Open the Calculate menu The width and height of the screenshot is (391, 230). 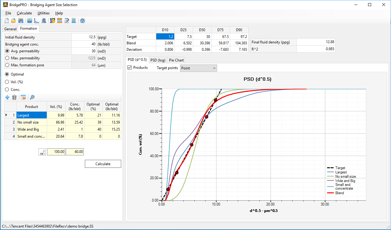tap(24, 13)
